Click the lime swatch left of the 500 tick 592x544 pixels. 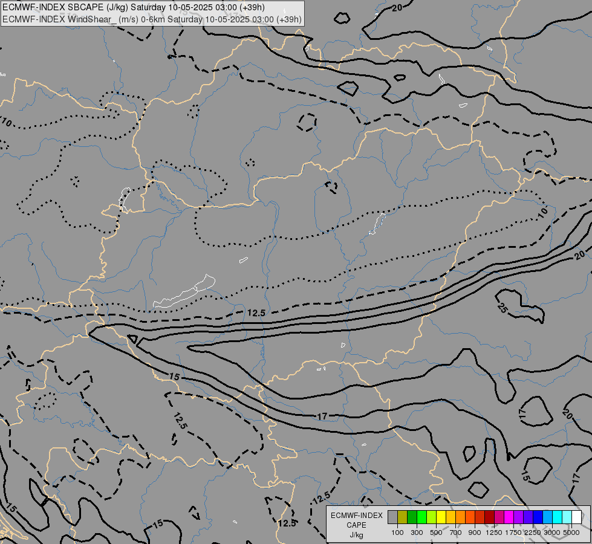click(x=432, y=517)
